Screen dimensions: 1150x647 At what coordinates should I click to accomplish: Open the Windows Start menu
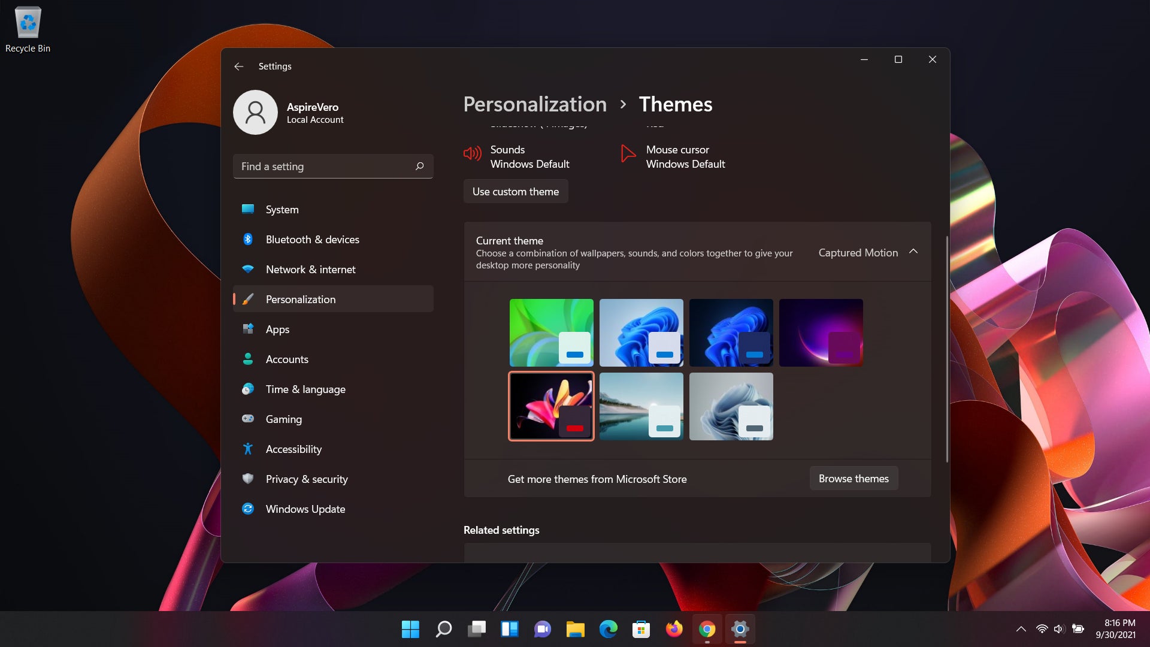point(410,629)
